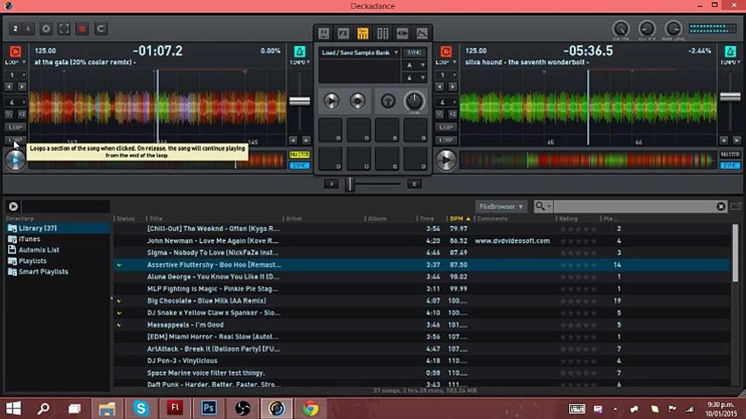Sort tracks by BPM column

460,219
